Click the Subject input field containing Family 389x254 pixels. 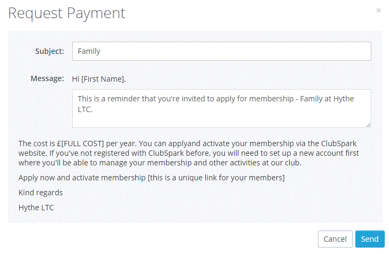221,52
